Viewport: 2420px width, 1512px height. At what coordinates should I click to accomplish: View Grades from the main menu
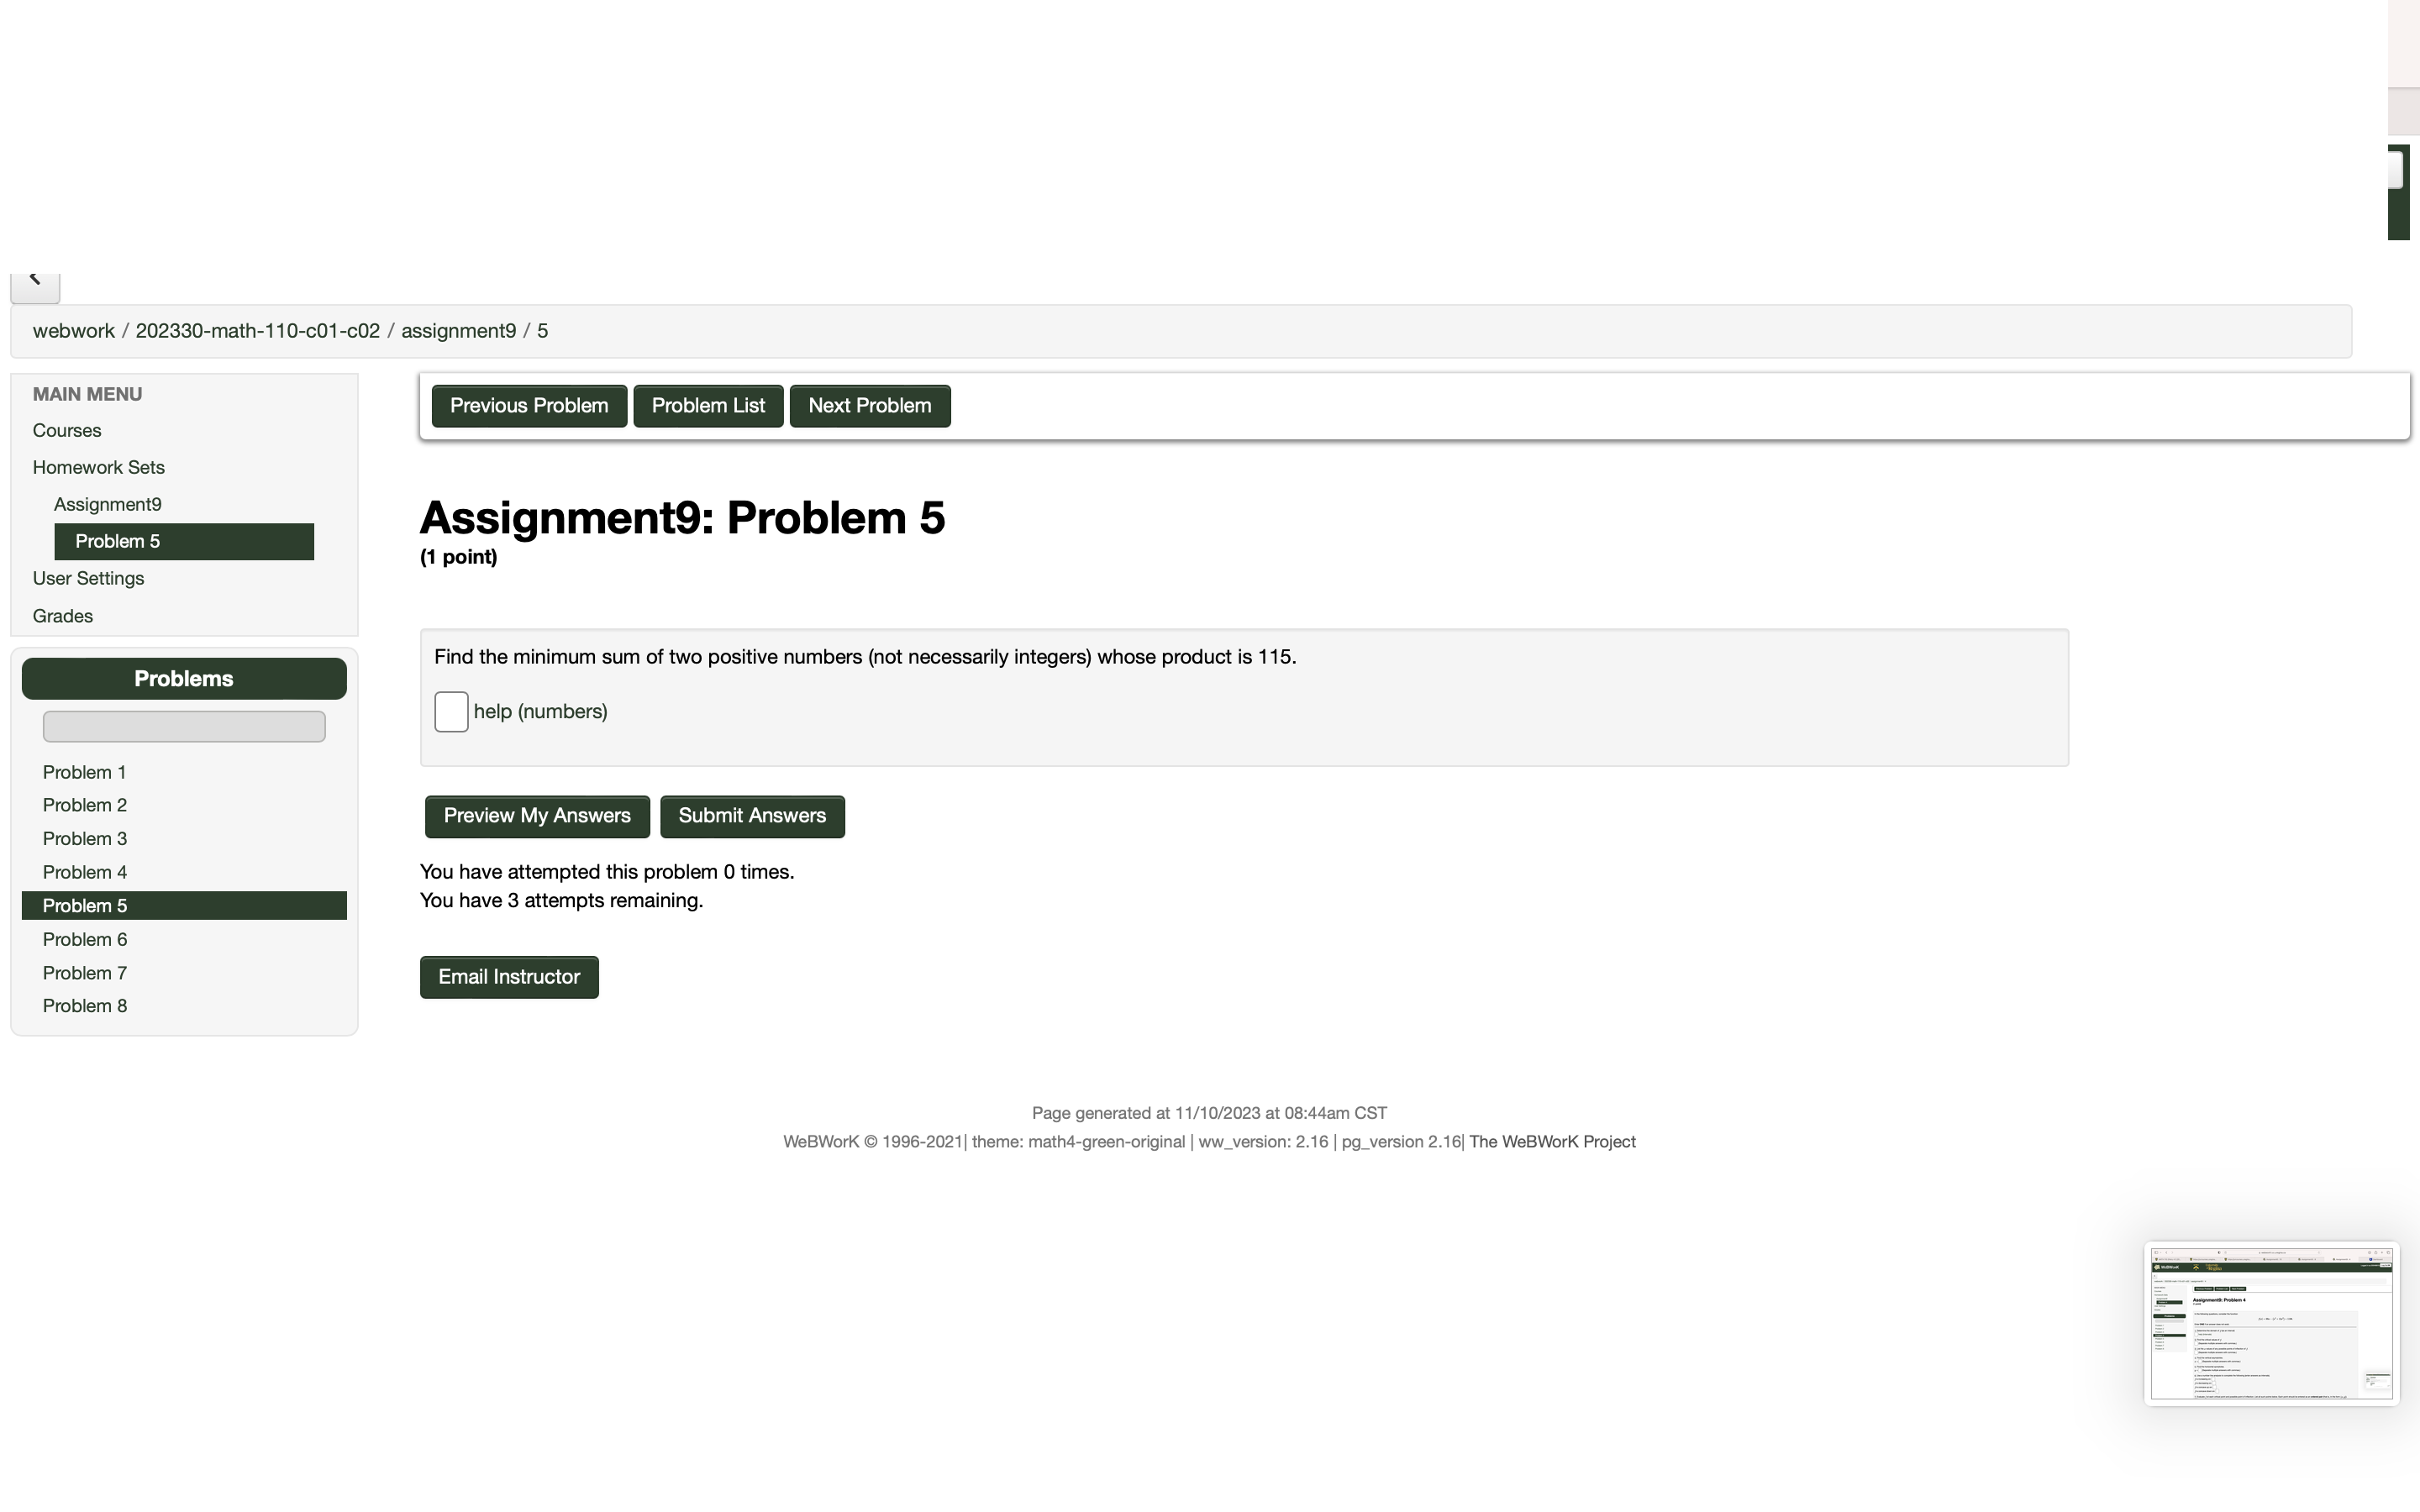tap(62, 615)
